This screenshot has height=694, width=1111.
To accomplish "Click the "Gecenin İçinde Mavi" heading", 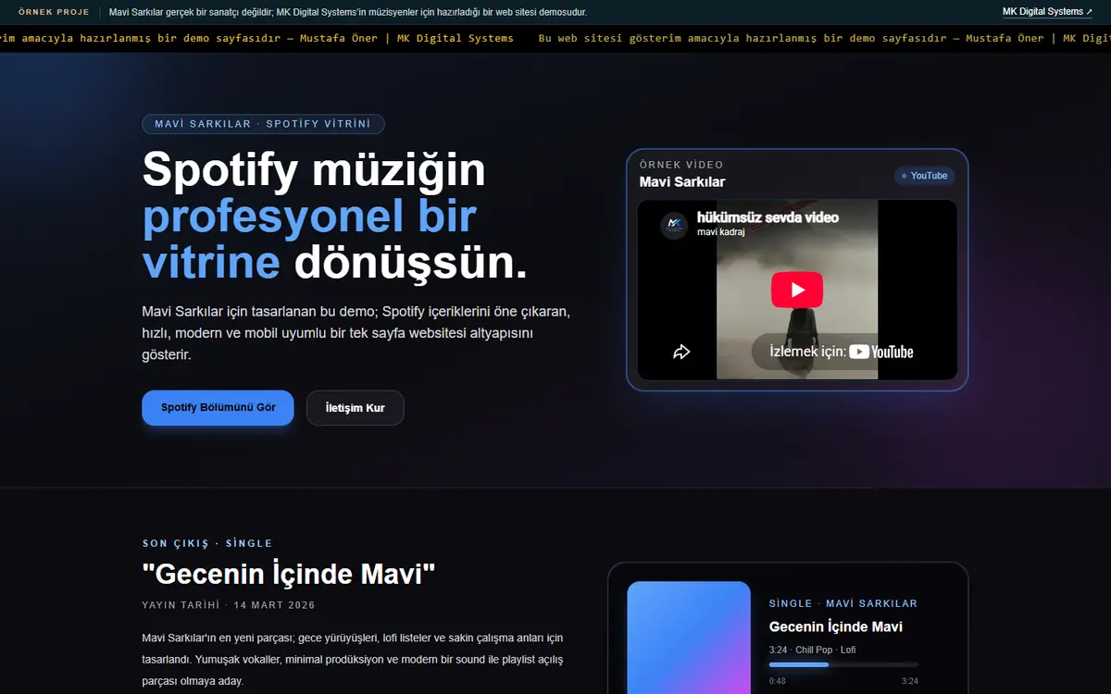I will (x=289, y=575).
